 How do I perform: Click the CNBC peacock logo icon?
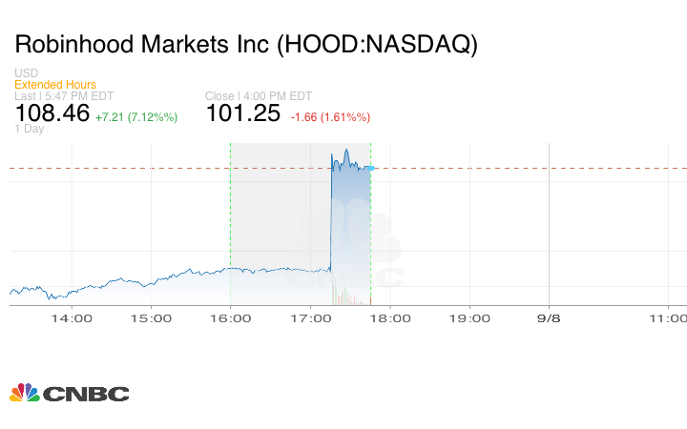[x=24, y=392]
